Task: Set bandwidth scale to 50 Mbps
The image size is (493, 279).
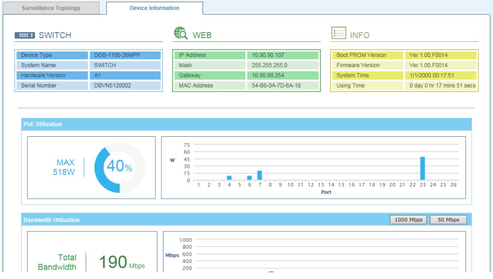Action: 448,220
